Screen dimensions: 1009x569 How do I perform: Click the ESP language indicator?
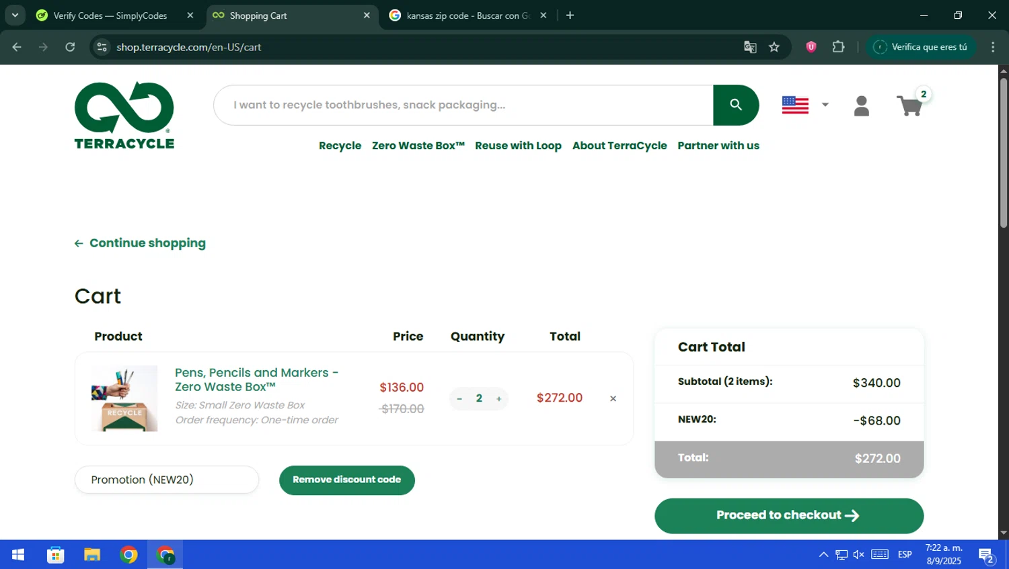905,555
